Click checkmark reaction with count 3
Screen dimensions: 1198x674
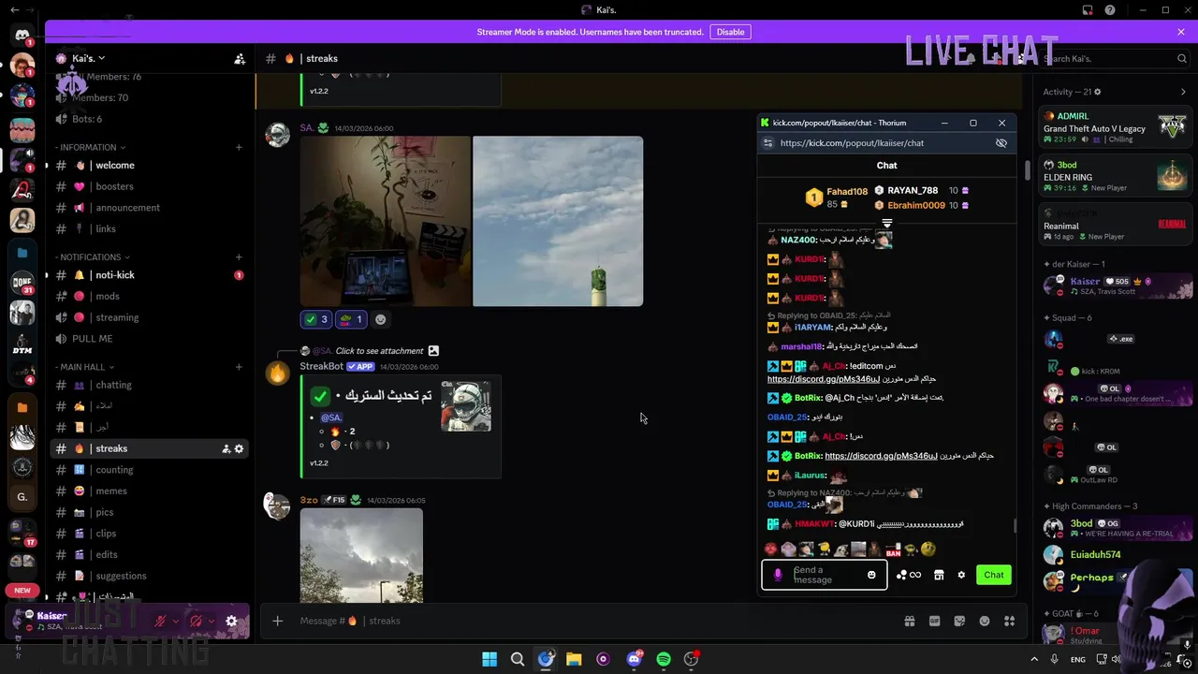[x=315, y=319]
